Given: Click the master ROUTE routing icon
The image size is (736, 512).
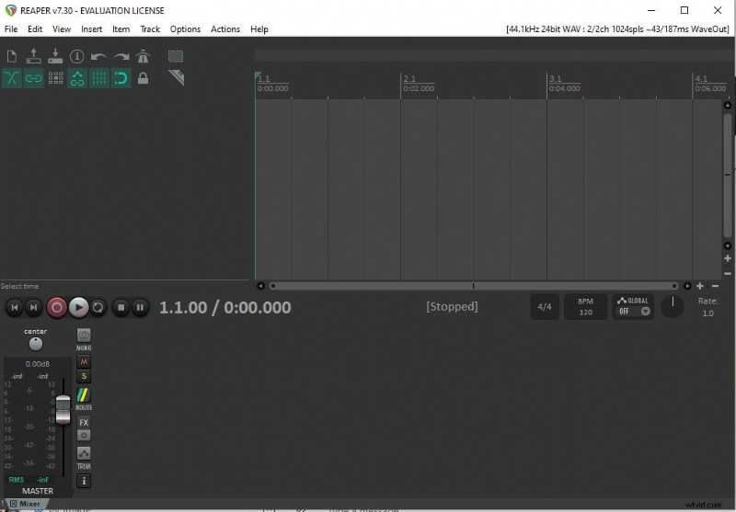Looking at the screenshot, I should pyautogui.click(x=84, y=398).
